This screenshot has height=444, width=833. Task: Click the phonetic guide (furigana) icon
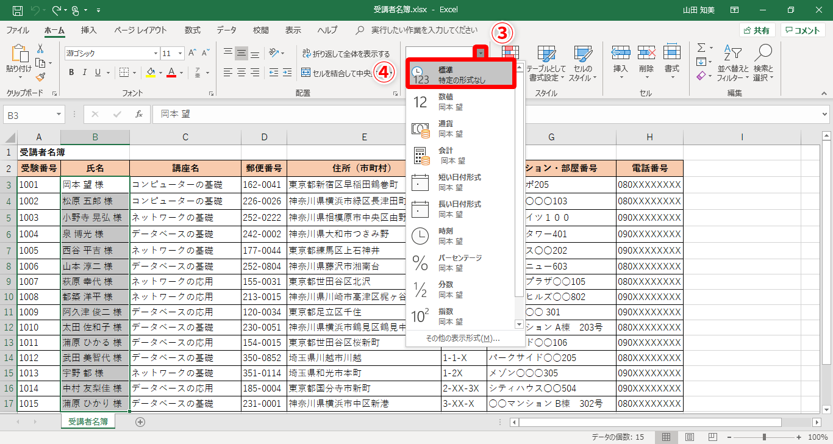198,73
